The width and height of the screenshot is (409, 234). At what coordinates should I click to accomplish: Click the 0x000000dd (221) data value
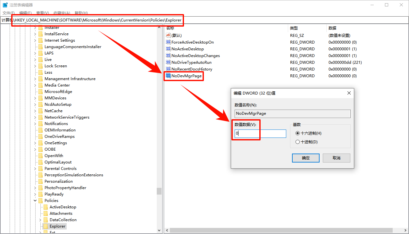tap(345, 62)
